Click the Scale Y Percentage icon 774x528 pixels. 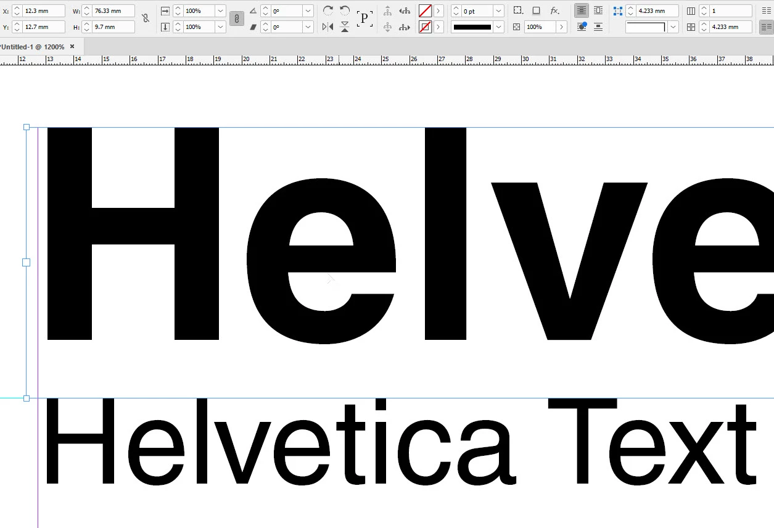165,27
